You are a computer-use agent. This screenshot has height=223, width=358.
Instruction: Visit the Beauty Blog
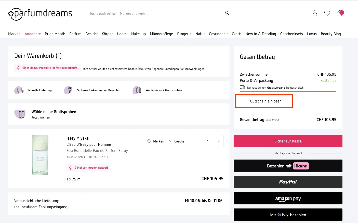(x=331, y=34)
